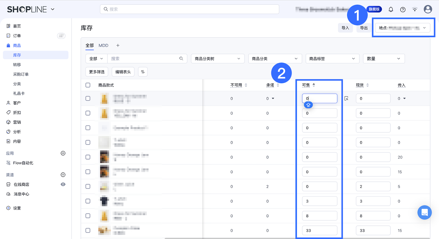Open the chat support bubble icon

(424, 212)
